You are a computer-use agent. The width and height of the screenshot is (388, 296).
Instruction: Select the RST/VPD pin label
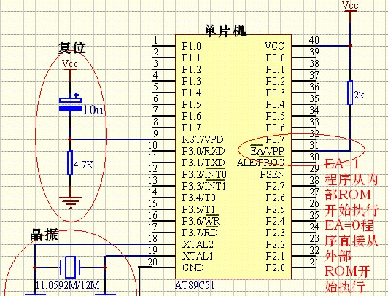[203, 139]
